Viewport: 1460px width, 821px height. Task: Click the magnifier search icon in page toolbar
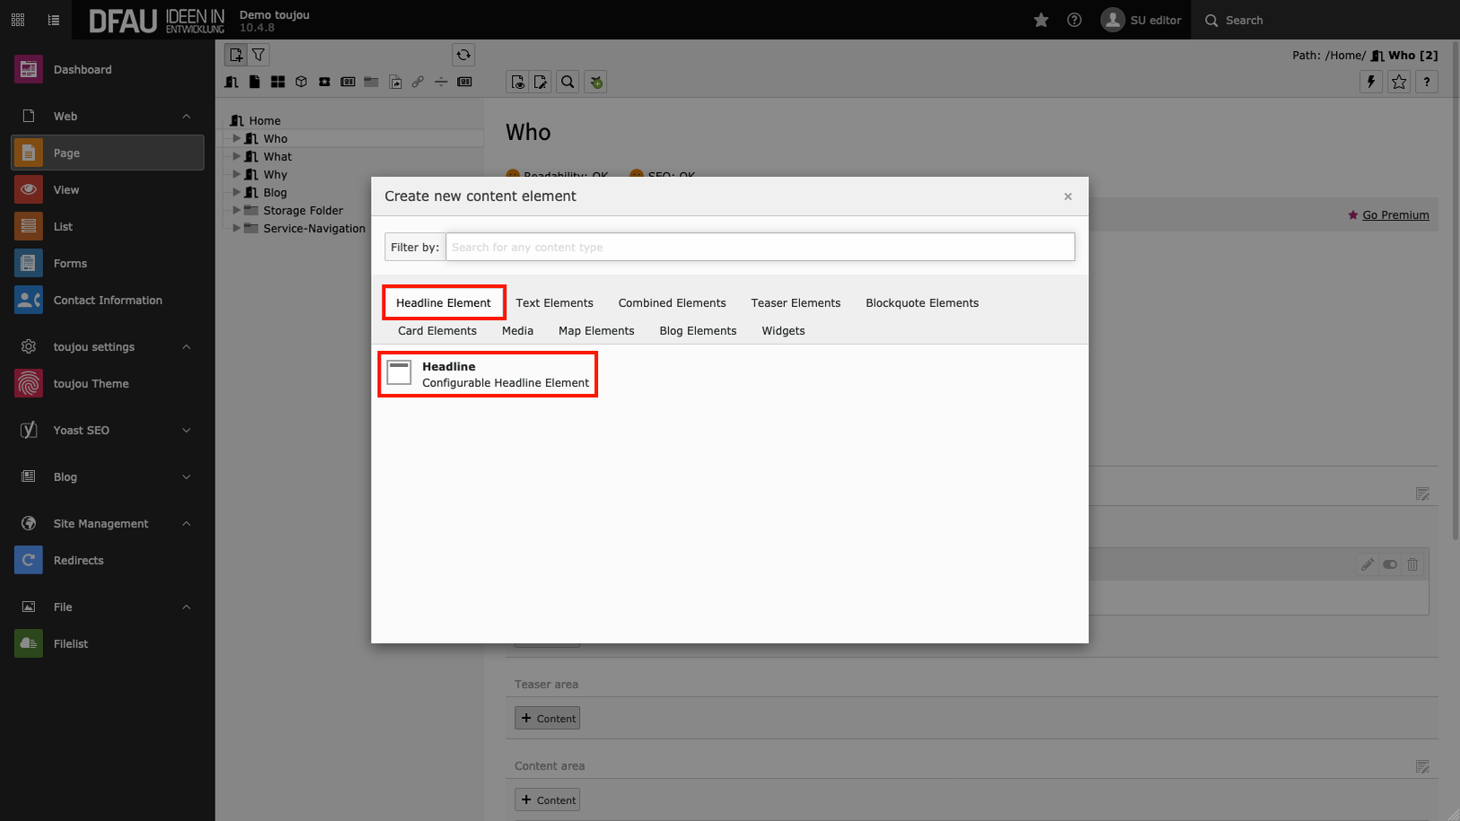point(567,82)
